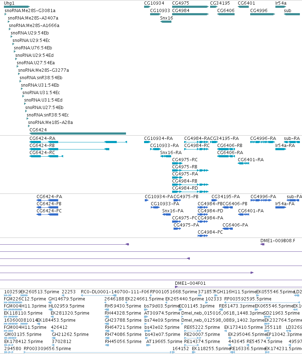Click the CG6406-RB transcript
This screenshot has width=302, height=354.
pyautogui.click(x=226, y=149)
